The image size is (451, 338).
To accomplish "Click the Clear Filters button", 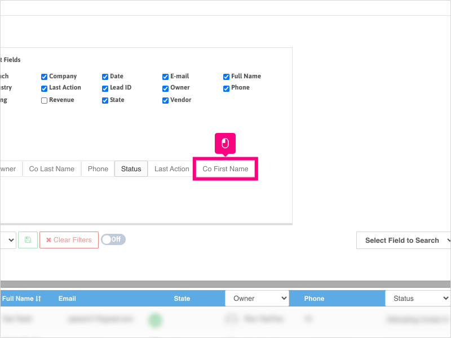I will (x=69, y=240).
